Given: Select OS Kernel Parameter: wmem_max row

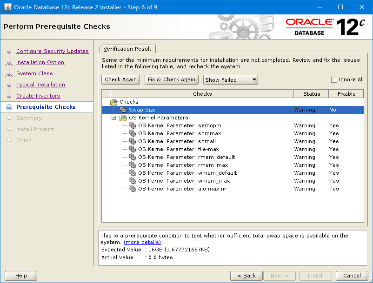Looking at the screenshot, I should (x=233, y=181).
